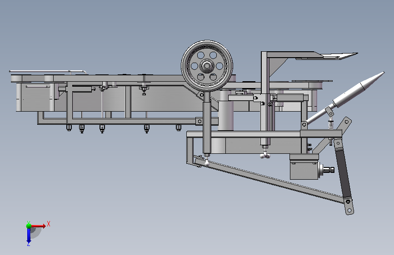Click the blue Z axis arrow of triad
This screenshot has height=255, width=394.
click(x=29, y=235)
